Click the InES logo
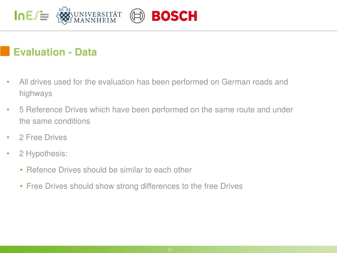The image size is (337, 253). (x=26, y=15)
